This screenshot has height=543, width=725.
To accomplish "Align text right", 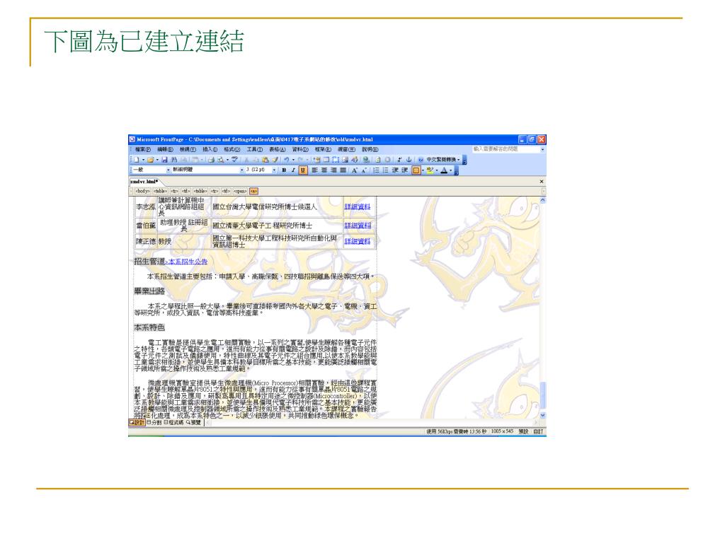I will (x=333, y=170).
